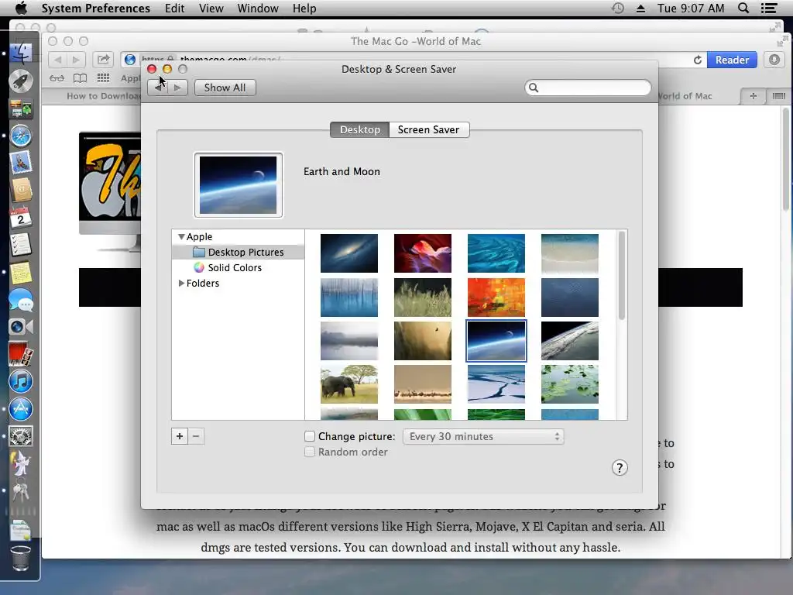Click the System Preferences search field
The width and height of the screenshot is (793, 595).
pos(588,88)
